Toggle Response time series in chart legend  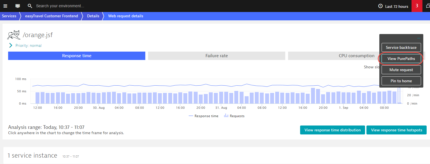tap(204, 116)
